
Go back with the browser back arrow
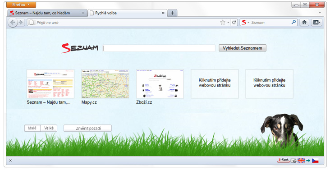point(13,23)
